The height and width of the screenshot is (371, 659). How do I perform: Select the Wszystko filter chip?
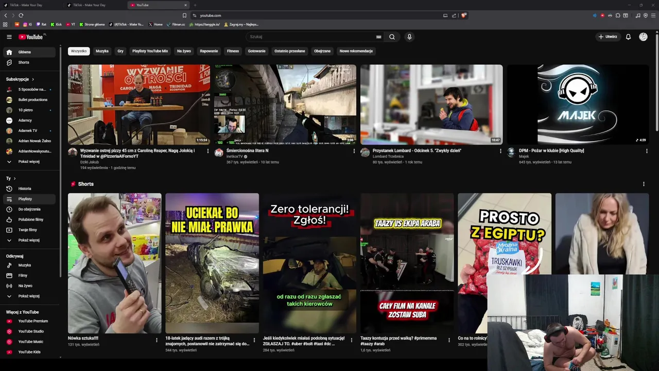coord(79,51)
